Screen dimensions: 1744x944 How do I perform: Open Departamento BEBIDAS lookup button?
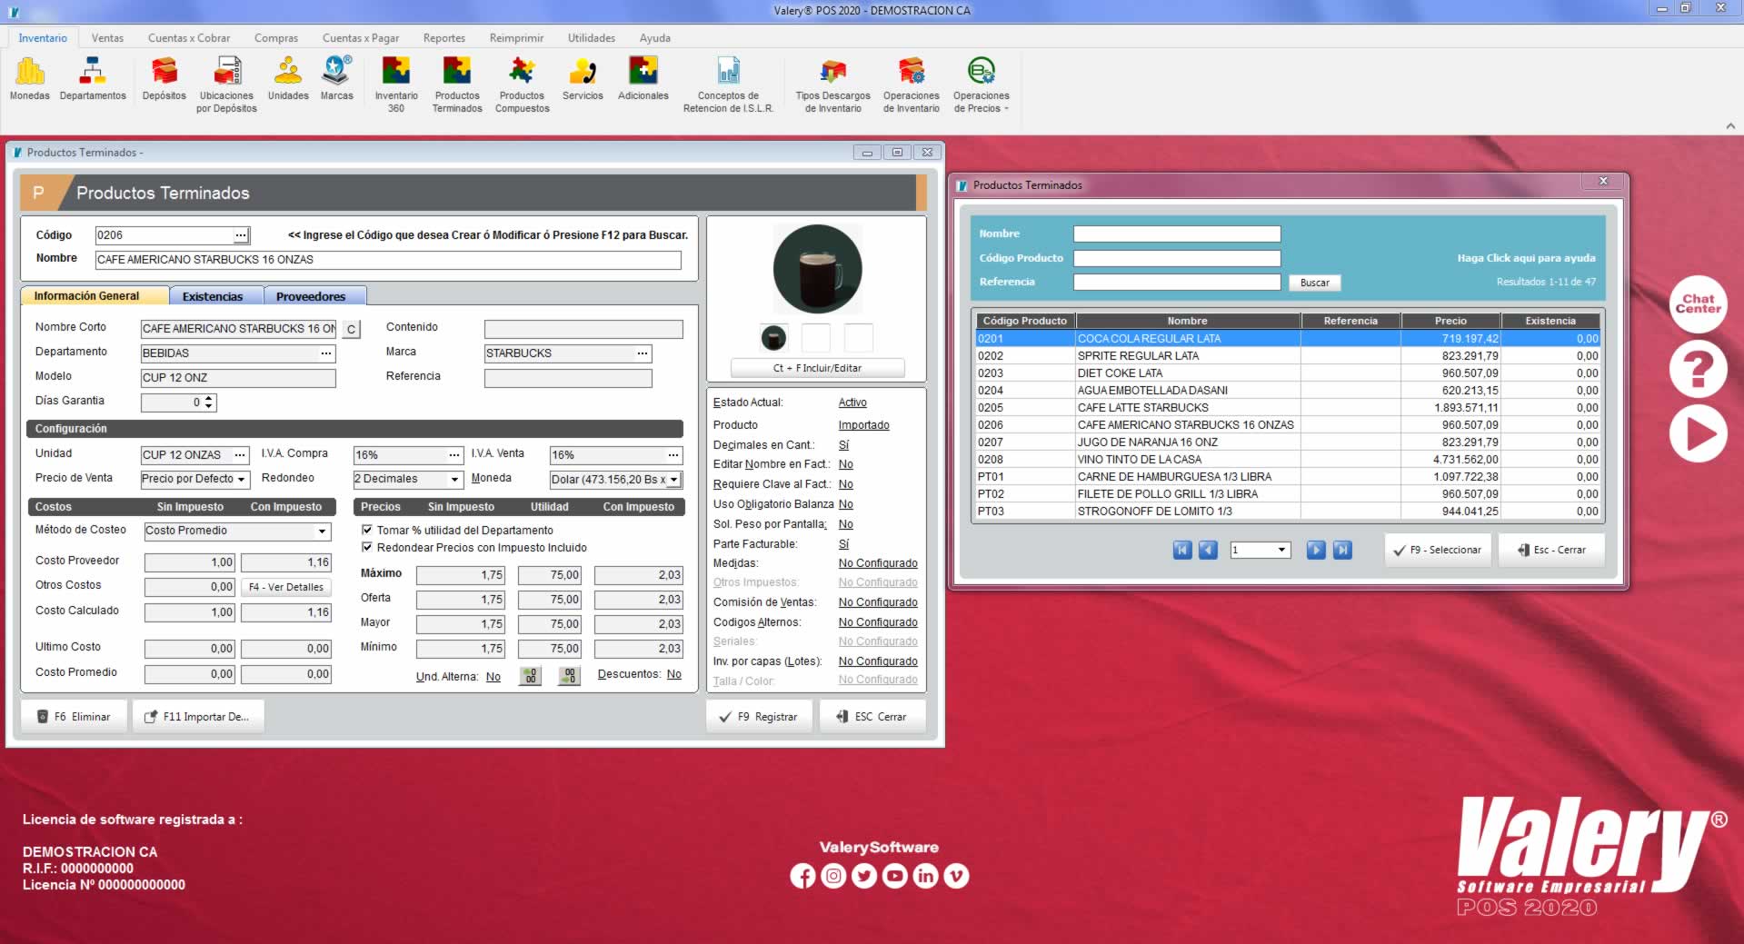tap(326, 353)
